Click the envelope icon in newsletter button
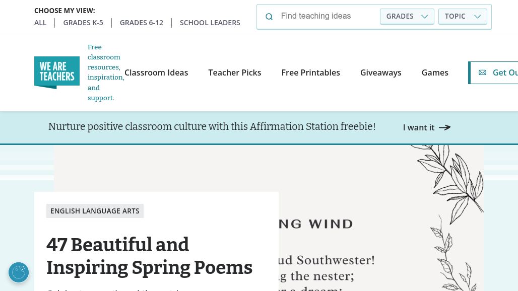Screen dimensions: 518x291 tap(482, 72)
